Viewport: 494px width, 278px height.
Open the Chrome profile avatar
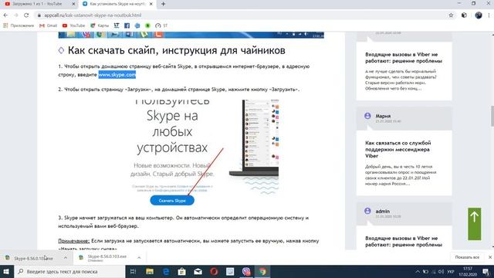pos(479,15)
